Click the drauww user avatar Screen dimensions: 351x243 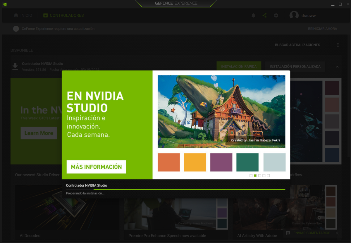(294, 15)
